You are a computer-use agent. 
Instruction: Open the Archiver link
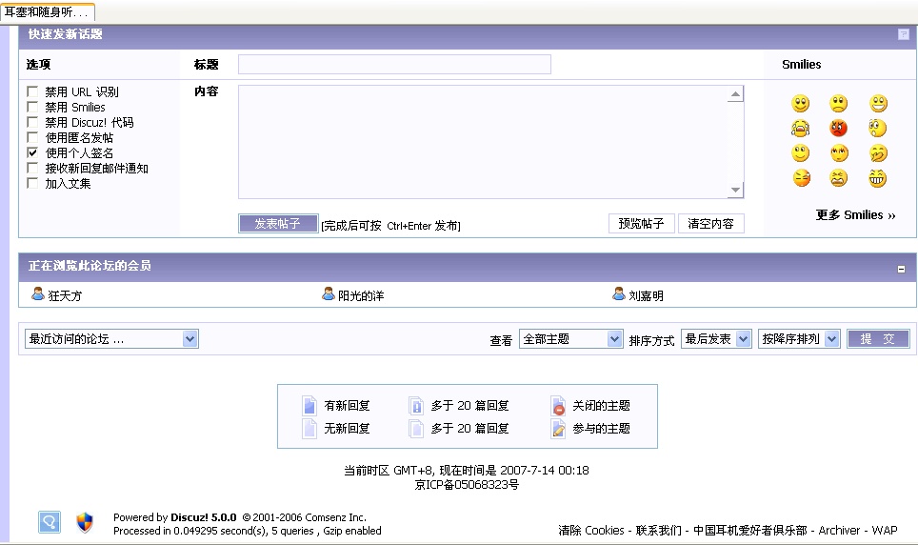pyautogui.click(x=839, y=530)
